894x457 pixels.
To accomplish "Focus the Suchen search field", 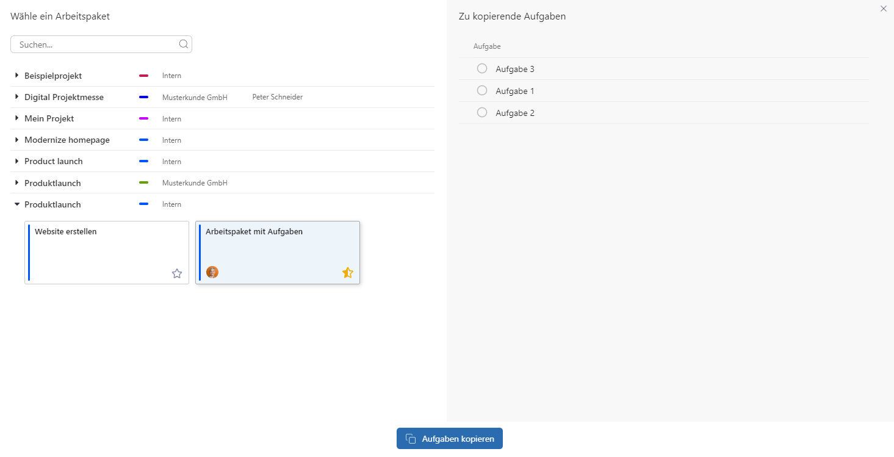I will [101, 45].
